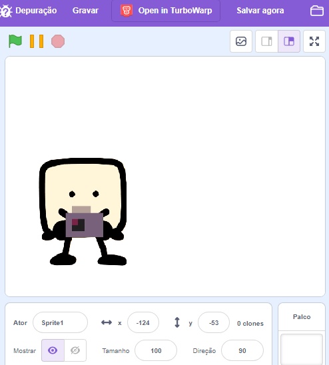This screenshot has width=329, height=365.
Task: Enter full-screen stage mode
Action: pos(314,41)
